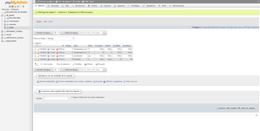
Task: Click the Intitulé text field
Action: [56, 98]
